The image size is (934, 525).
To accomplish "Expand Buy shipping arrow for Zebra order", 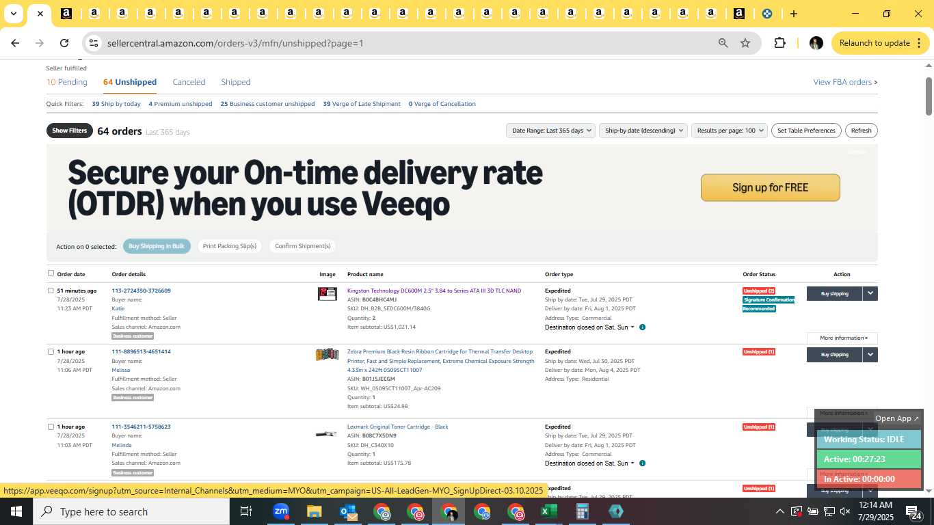I will 870,354.
